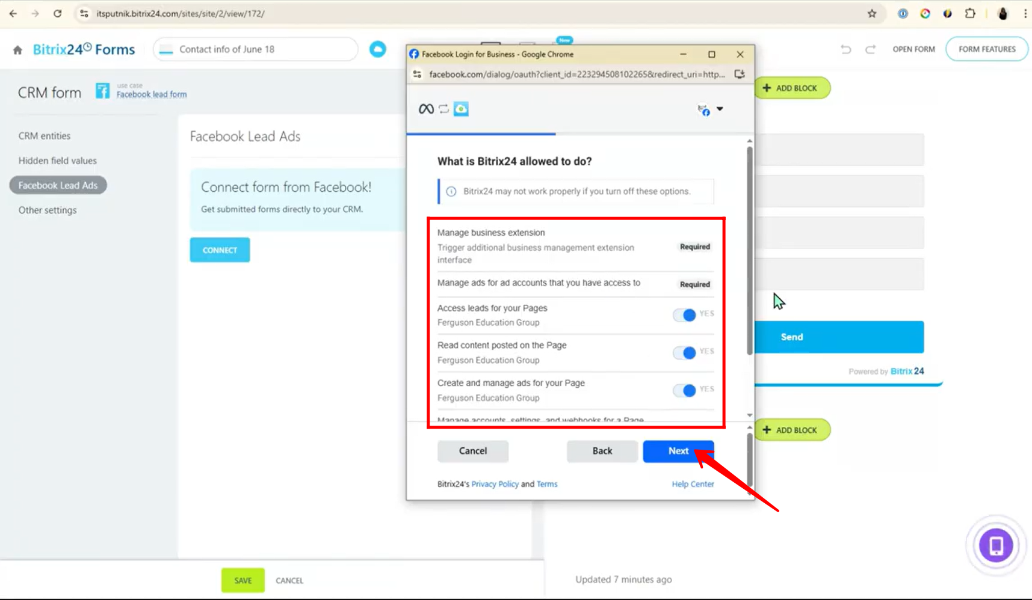1032x600 pixels.
Task: Click the lower ADD BLOCK button
Action: click(x=792, y=430)
